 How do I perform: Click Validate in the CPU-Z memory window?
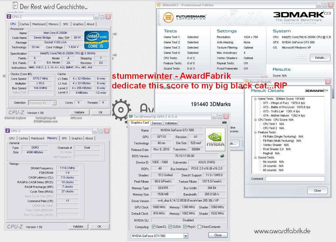[78, 227]
